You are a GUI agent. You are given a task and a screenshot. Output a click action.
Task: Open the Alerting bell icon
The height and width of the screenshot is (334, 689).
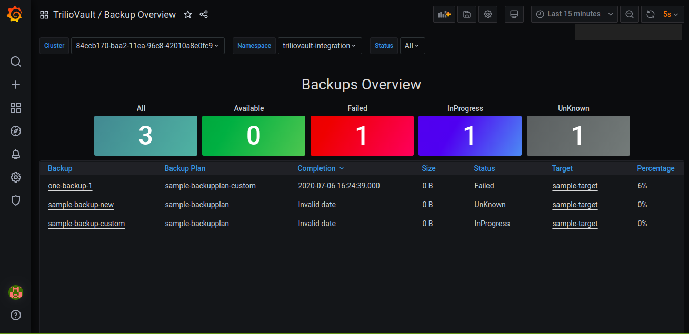(16, 154)
